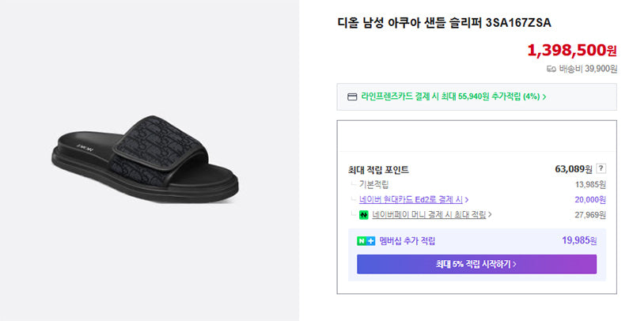Viewport: 633px width, 321px height.
Task: Click the 최대 적립 포인트 heading
Action: point(378,170)
